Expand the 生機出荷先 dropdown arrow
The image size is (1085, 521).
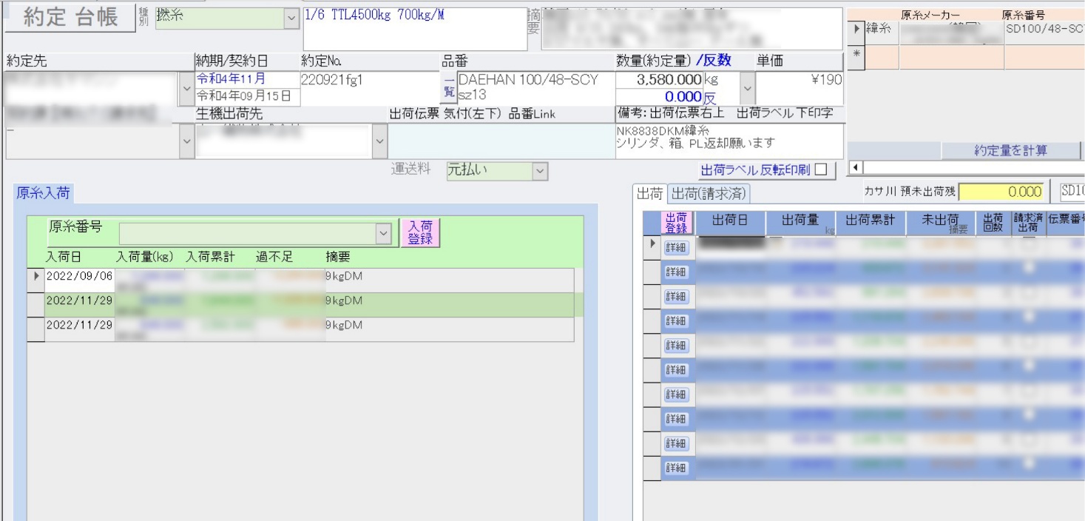pos(379,141)
